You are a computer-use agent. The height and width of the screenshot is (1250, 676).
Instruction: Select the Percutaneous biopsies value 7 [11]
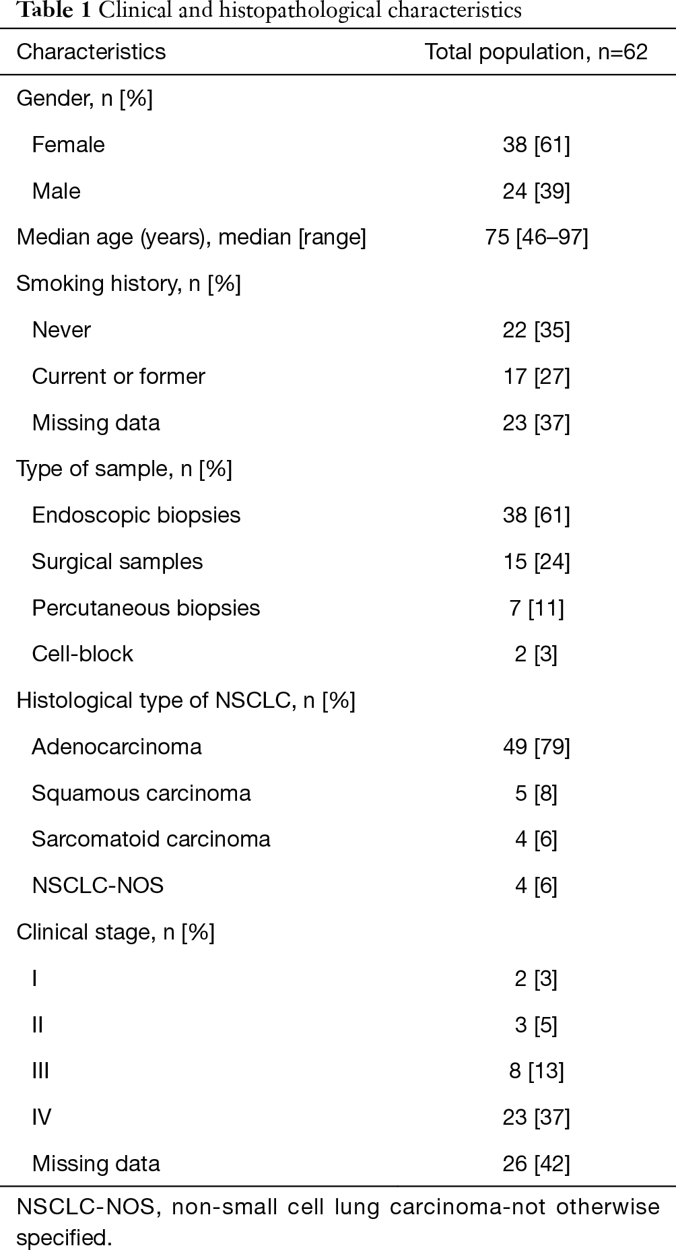(537, 608)
